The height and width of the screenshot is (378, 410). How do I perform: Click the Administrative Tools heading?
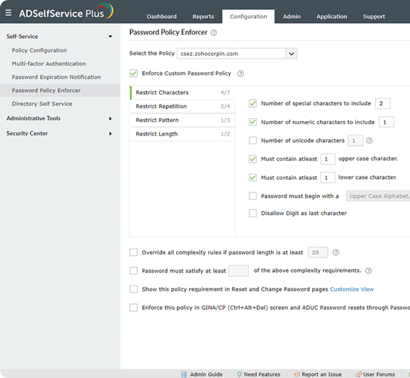tap(33, 118)
